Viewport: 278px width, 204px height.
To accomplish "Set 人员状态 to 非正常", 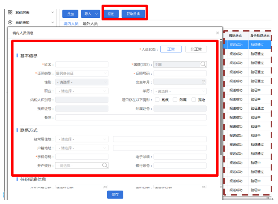I will pyautogui.click(x=196, y=49).
